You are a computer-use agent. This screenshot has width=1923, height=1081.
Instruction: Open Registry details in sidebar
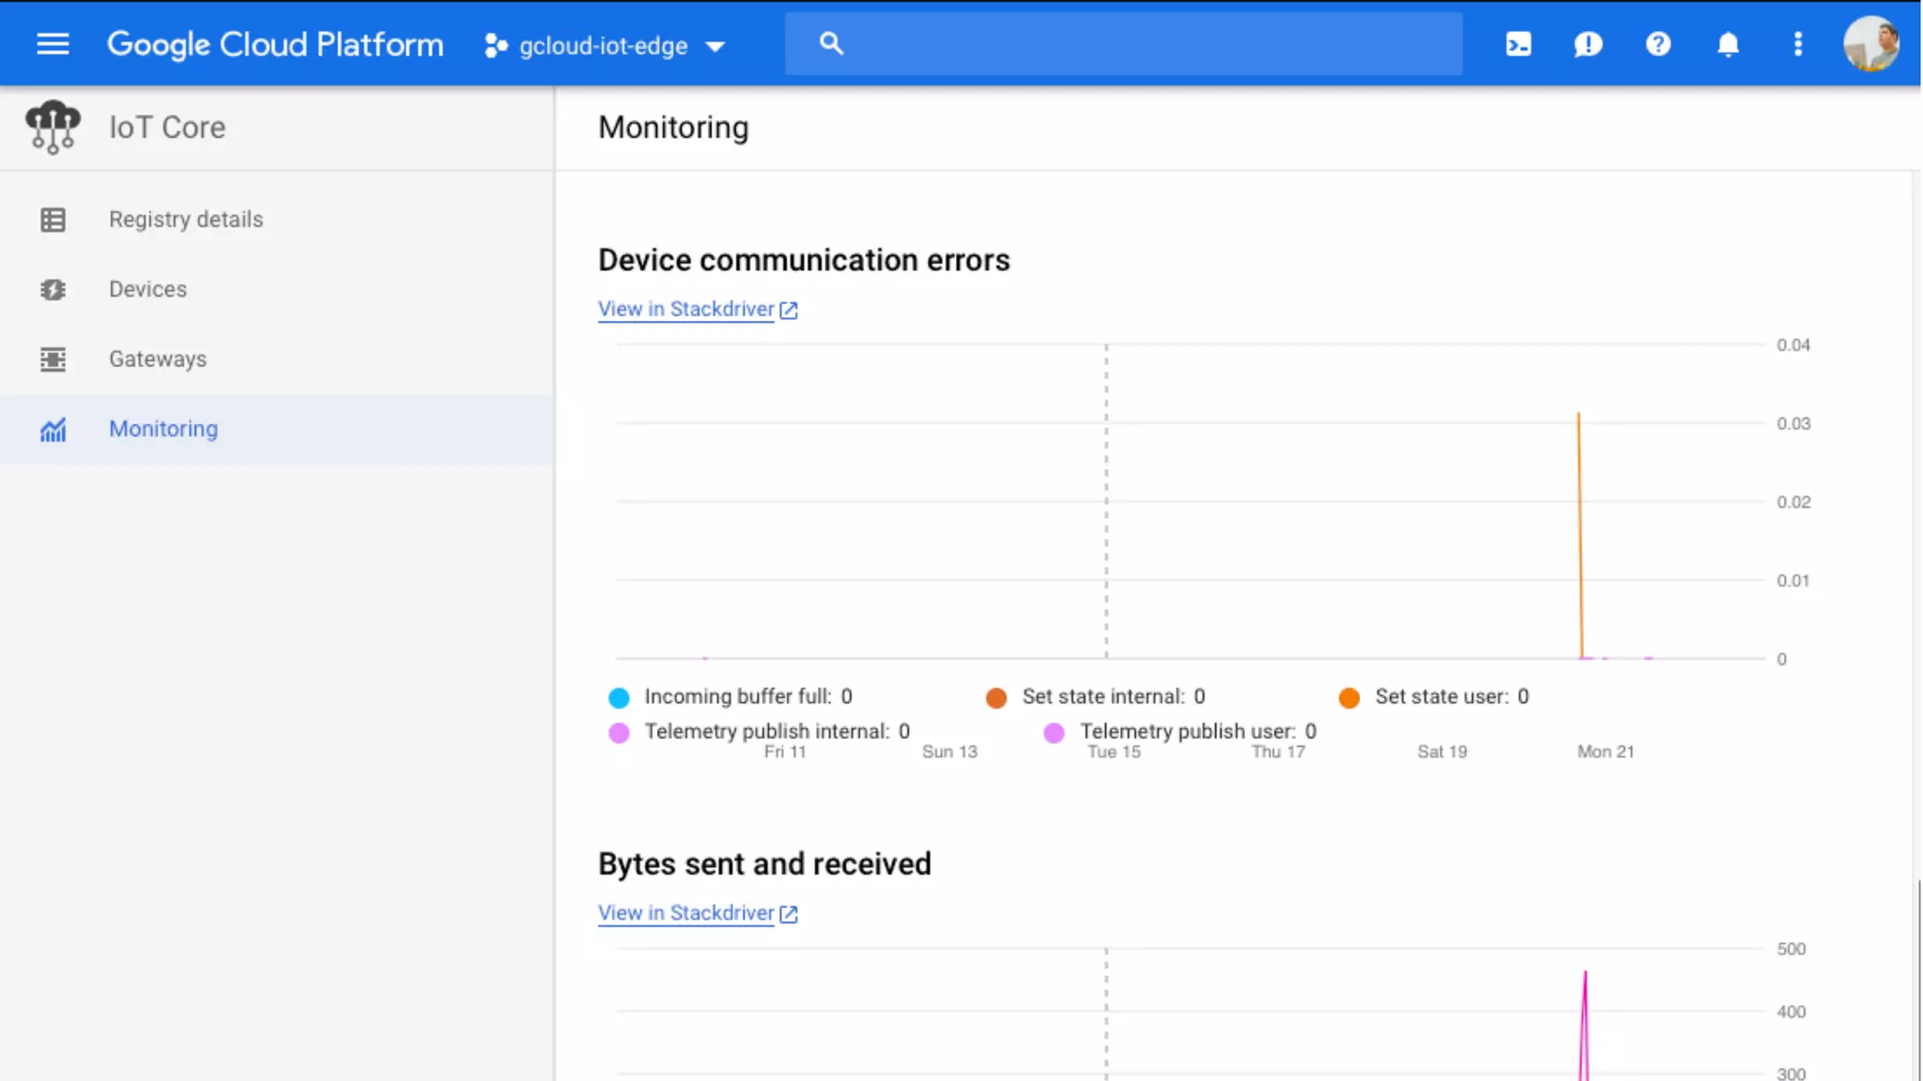coord(186,219)
